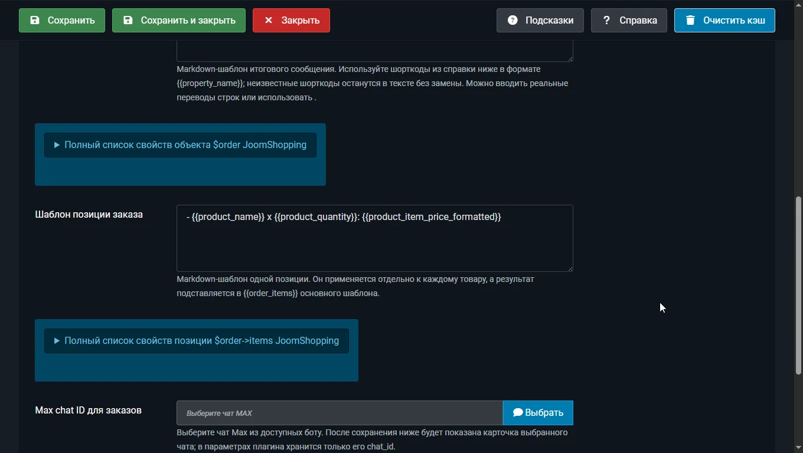803x453 pixels.
Task: Toggle the Подсказки hints button
Action: [540, 20]
